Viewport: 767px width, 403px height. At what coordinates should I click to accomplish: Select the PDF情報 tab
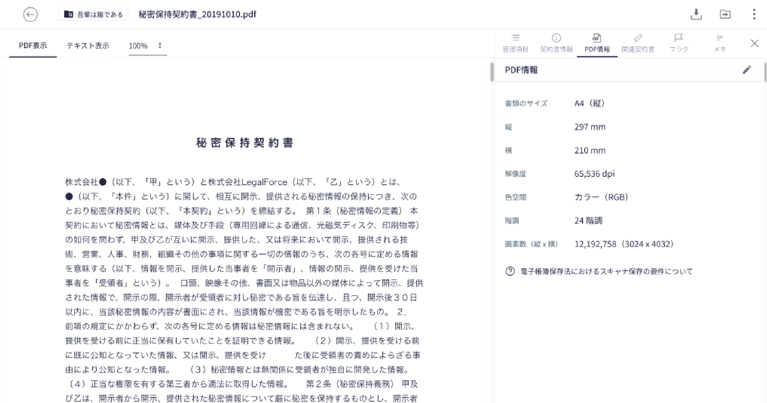tap(597, 43)
